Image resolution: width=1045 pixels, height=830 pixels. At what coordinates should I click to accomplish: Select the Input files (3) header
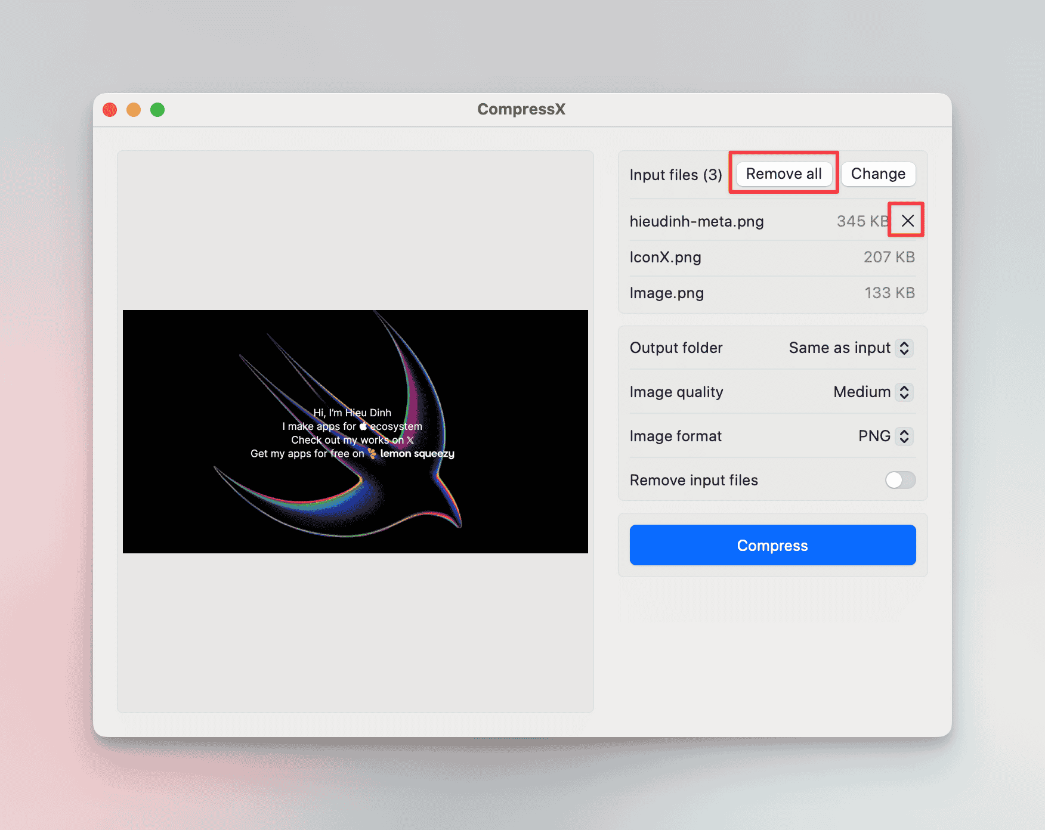[x=676, y=174]
